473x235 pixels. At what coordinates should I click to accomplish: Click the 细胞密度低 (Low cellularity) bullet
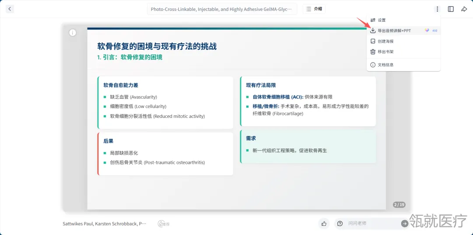tap(138, 107)
